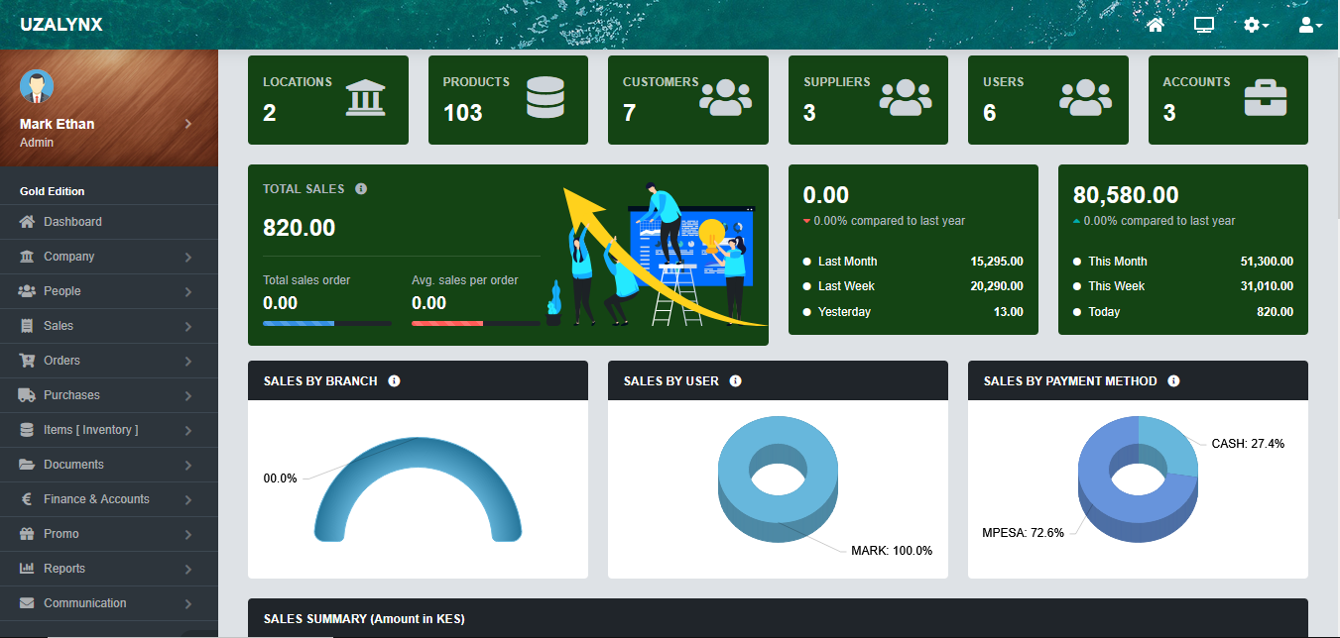Image resolution: width=1340 pixels, height=638 pixels.
Task: Click the Products database icon
Action: point(545,99)
